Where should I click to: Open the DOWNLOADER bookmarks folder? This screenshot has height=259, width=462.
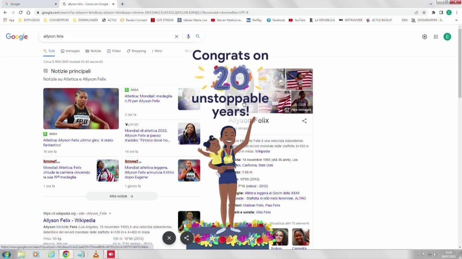click(85, 20)
